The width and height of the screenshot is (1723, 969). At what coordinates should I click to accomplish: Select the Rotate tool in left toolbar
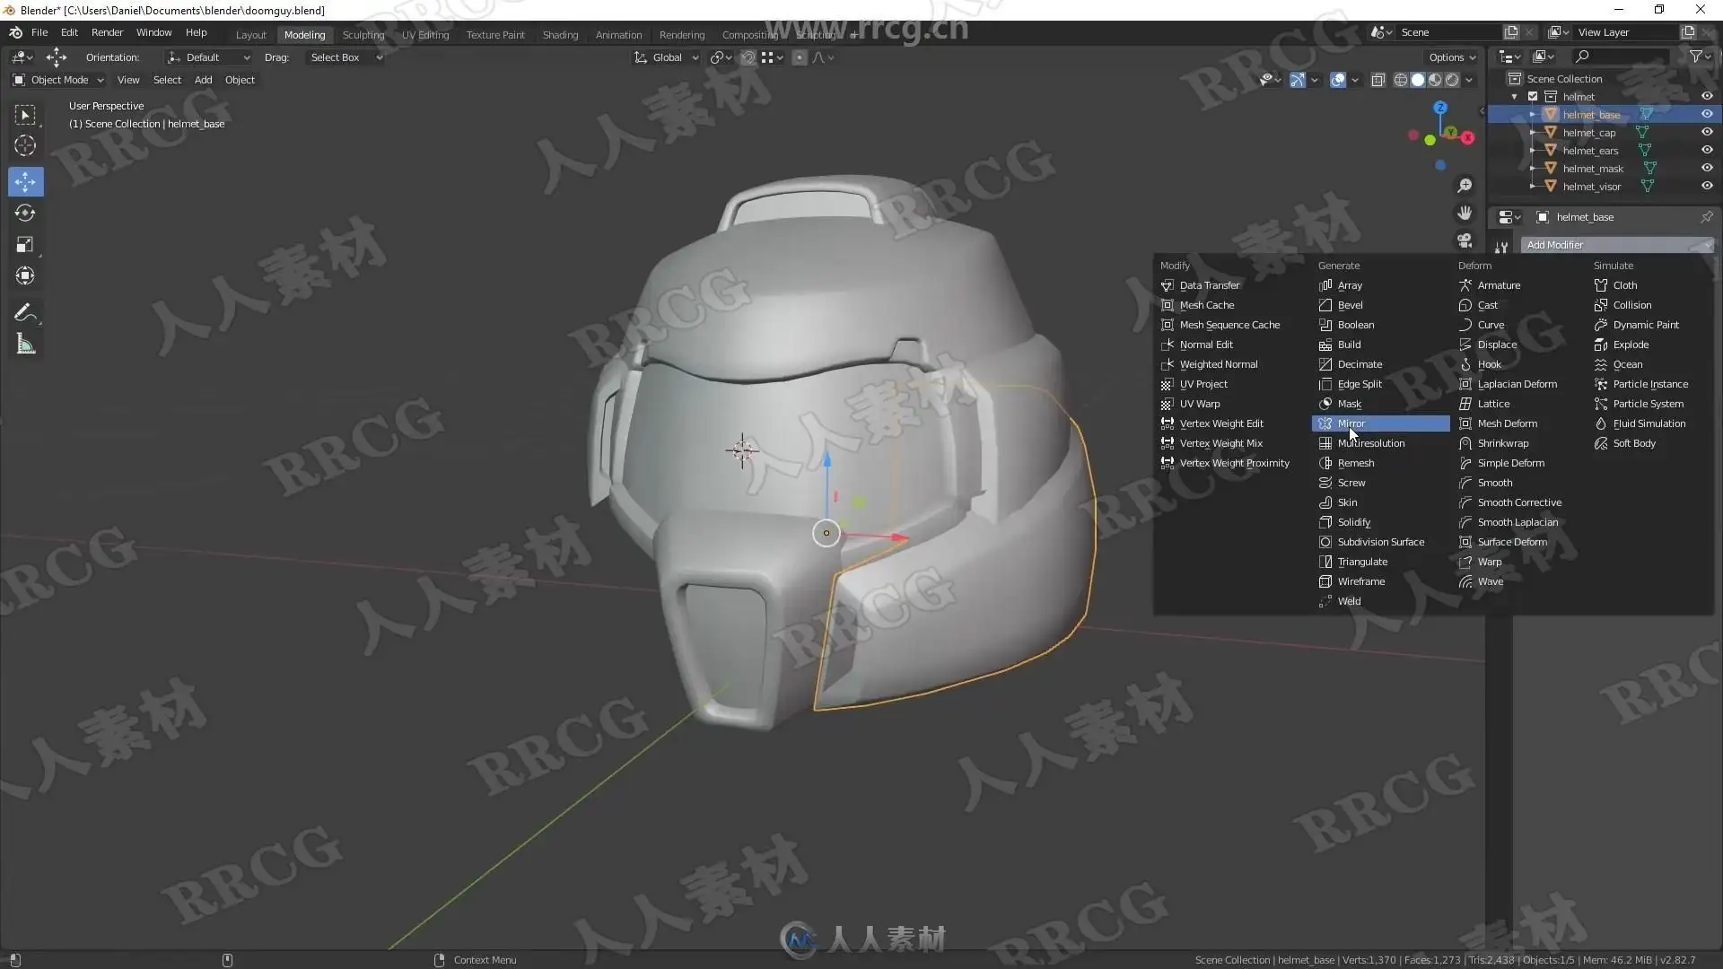click(25, 214)
